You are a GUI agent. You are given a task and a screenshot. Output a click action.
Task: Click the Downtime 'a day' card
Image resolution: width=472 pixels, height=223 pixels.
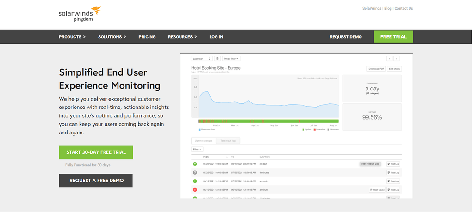tap(372, 88)
